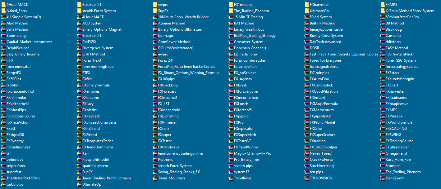Click the Forex_SSG_System file name

[401, 60]
